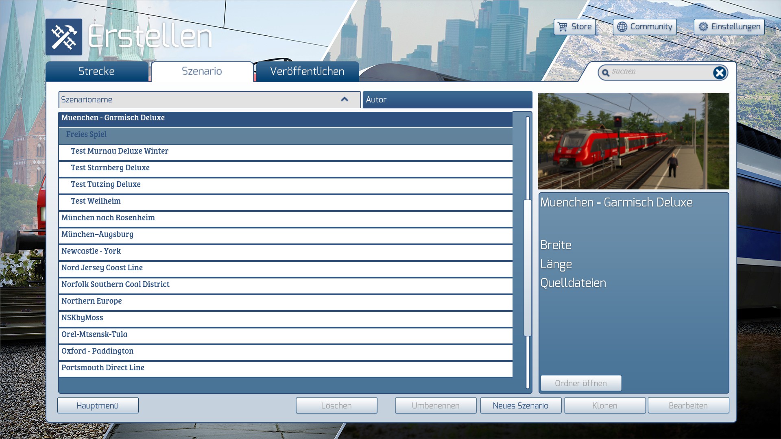Collapse the Freies Spiel group

(86, 135)
